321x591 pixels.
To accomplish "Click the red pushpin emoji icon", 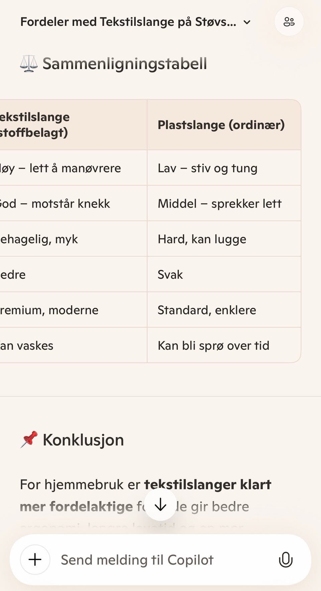I will (29, 439).
